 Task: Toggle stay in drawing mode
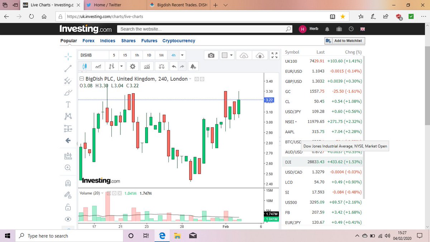(x=68, y=195)
